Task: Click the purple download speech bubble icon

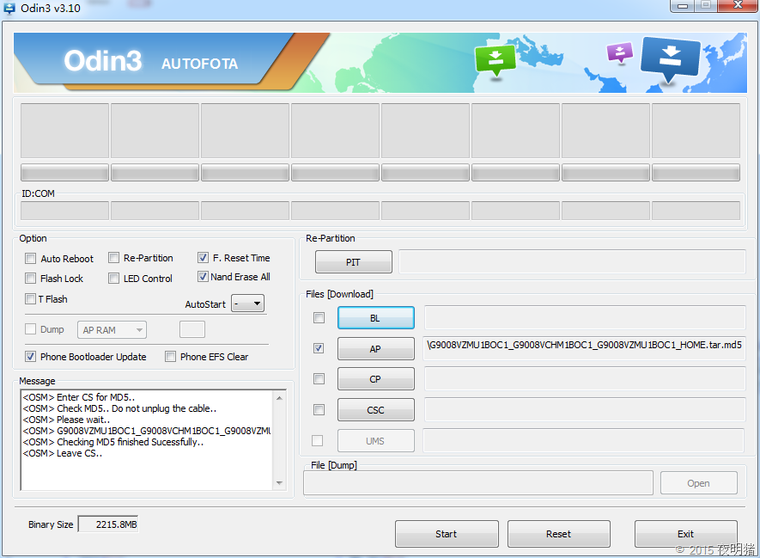Action: point(619,52)
